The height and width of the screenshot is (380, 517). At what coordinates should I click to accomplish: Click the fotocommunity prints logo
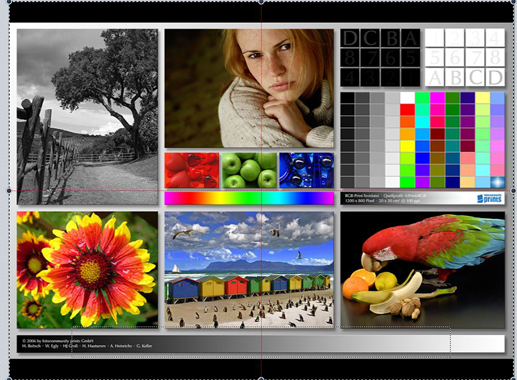pyautogui.click(x=489, y=198)
